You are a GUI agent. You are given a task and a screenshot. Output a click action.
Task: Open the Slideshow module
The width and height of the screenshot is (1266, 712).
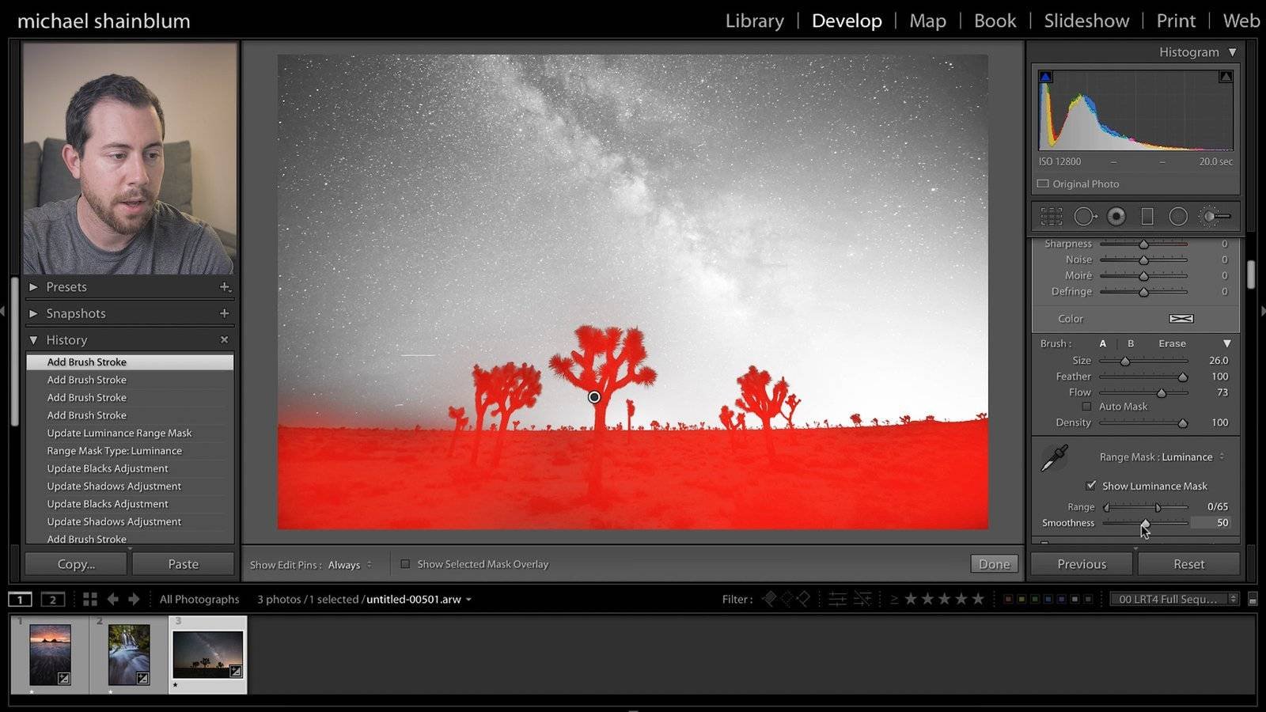[1086, 21]
